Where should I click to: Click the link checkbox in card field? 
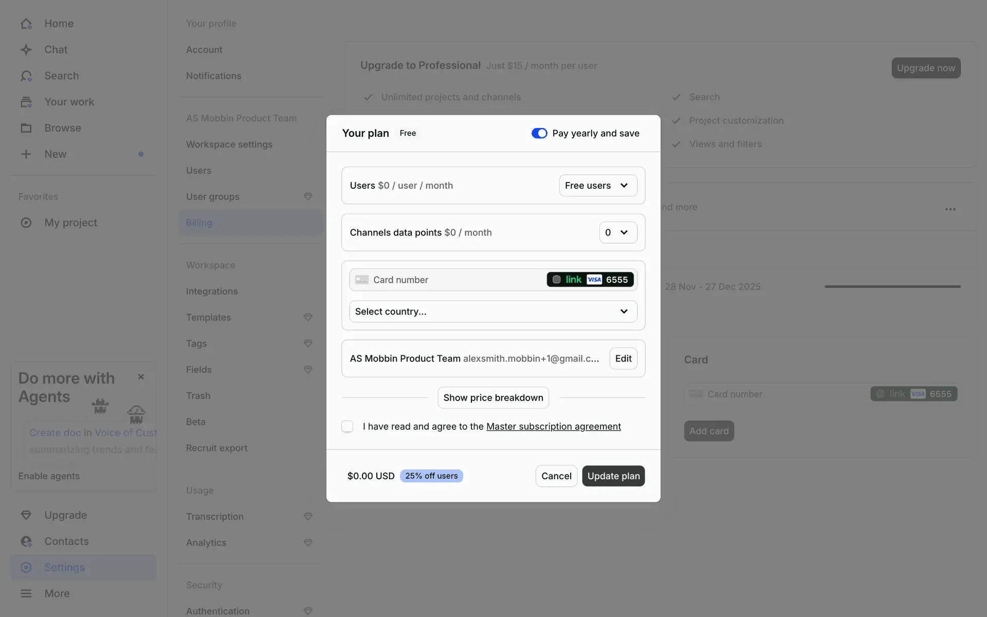(x=557, y=280)
